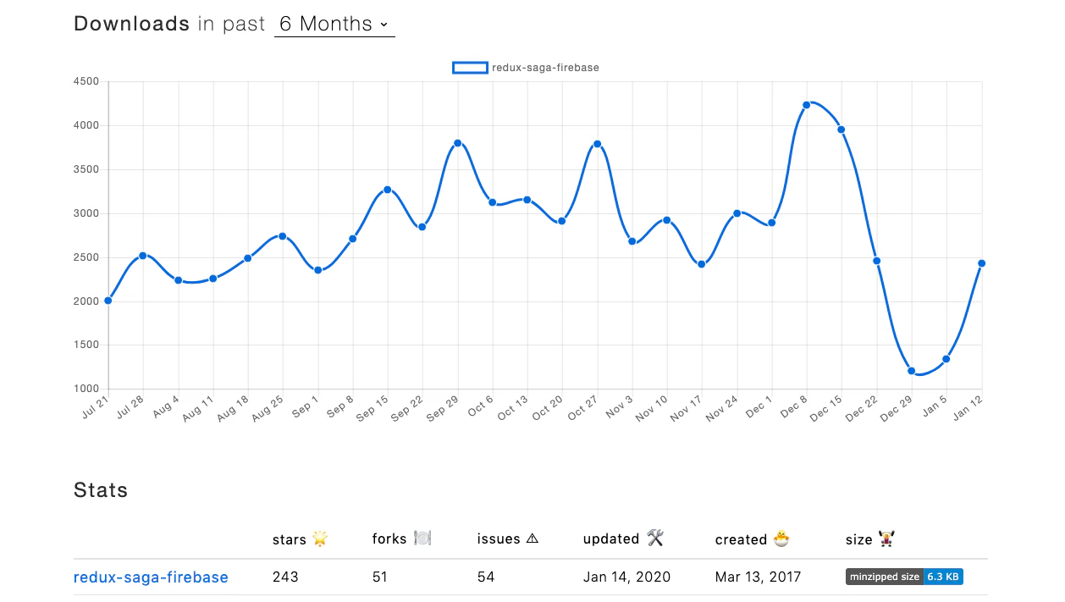The width and height of the screenshot is (1065, 602).
Task: Click the forks plate emoji icon
Action: pos(422,538)
